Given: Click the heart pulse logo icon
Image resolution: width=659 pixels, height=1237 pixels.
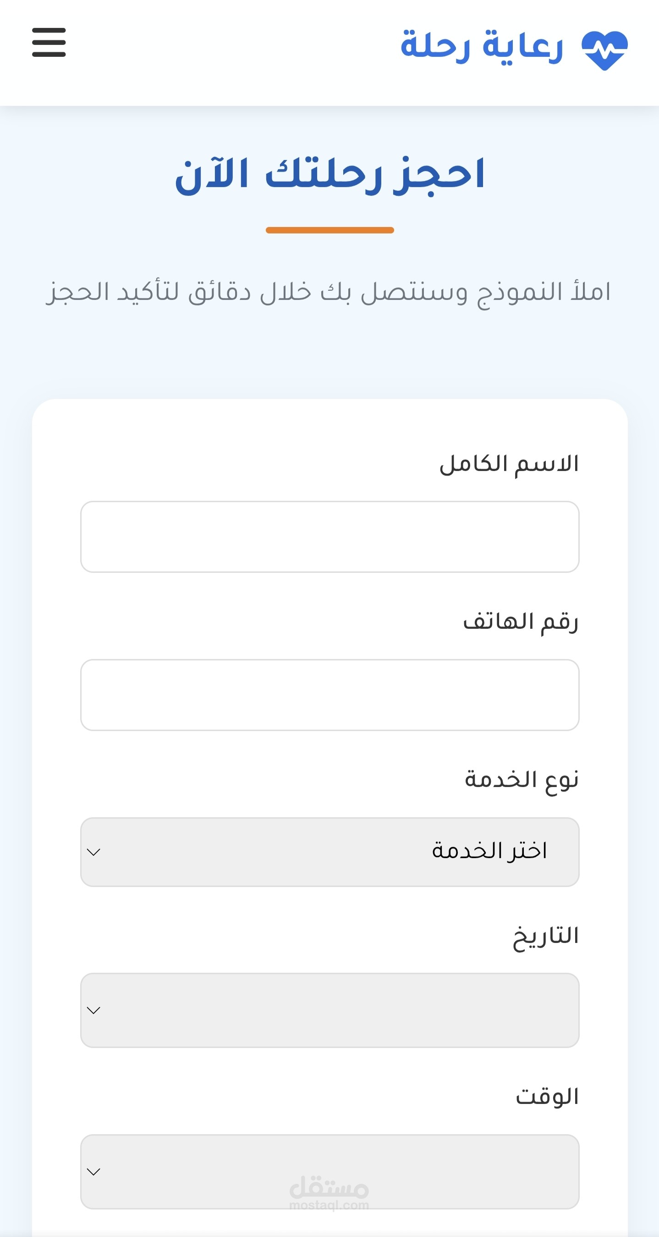Looking at the screenshot, I should pos(604,50).
